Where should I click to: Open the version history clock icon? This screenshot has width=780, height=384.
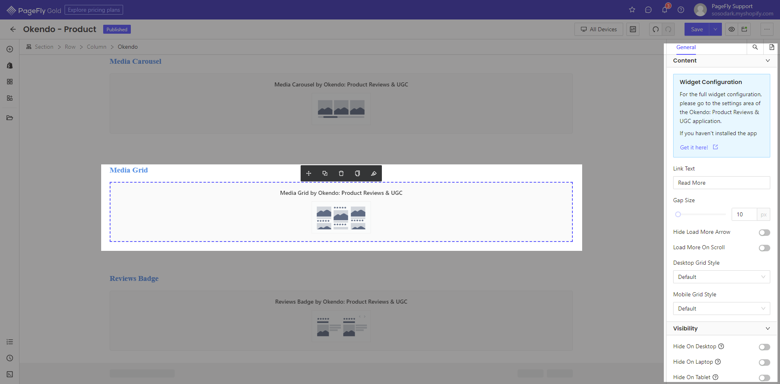coord(10,358)
